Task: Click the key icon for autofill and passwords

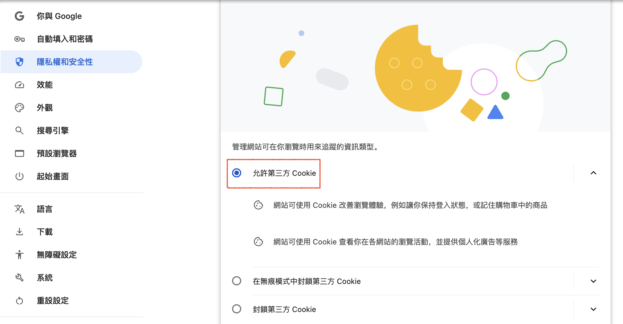Action: tap(20, 39)
